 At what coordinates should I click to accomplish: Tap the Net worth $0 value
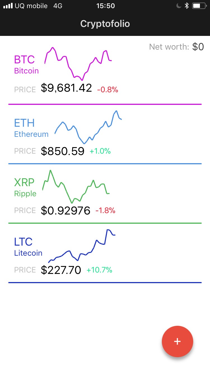[x=198, y=47]
